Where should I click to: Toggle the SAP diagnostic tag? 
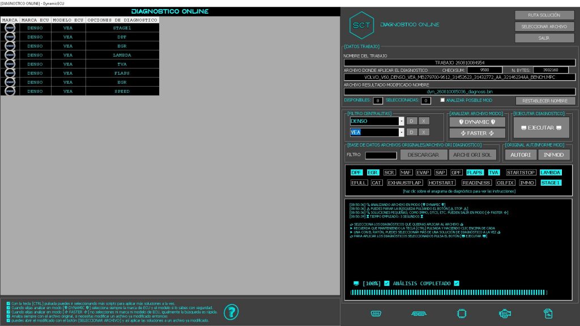point(440,172)
